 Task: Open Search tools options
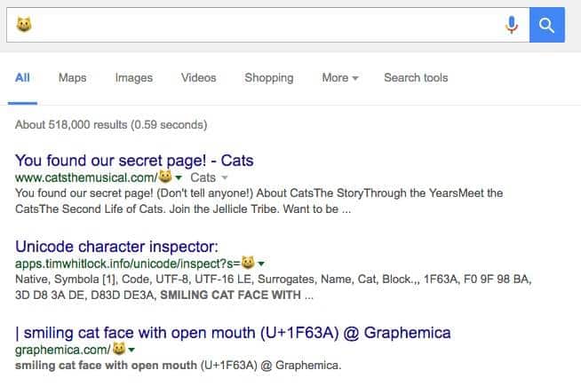pyautogui.click(x=416, y=78)
